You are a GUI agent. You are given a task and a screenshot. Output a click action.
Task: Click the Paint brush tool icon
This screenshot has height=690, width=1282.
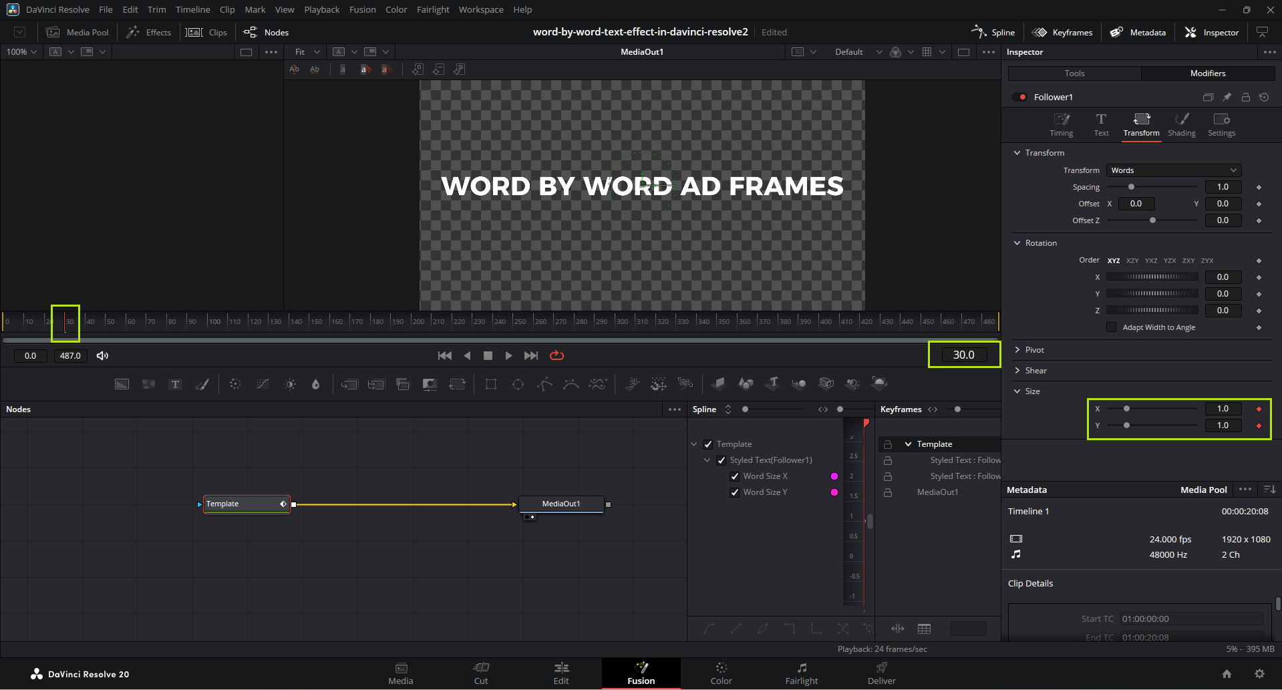coord(202,384)
